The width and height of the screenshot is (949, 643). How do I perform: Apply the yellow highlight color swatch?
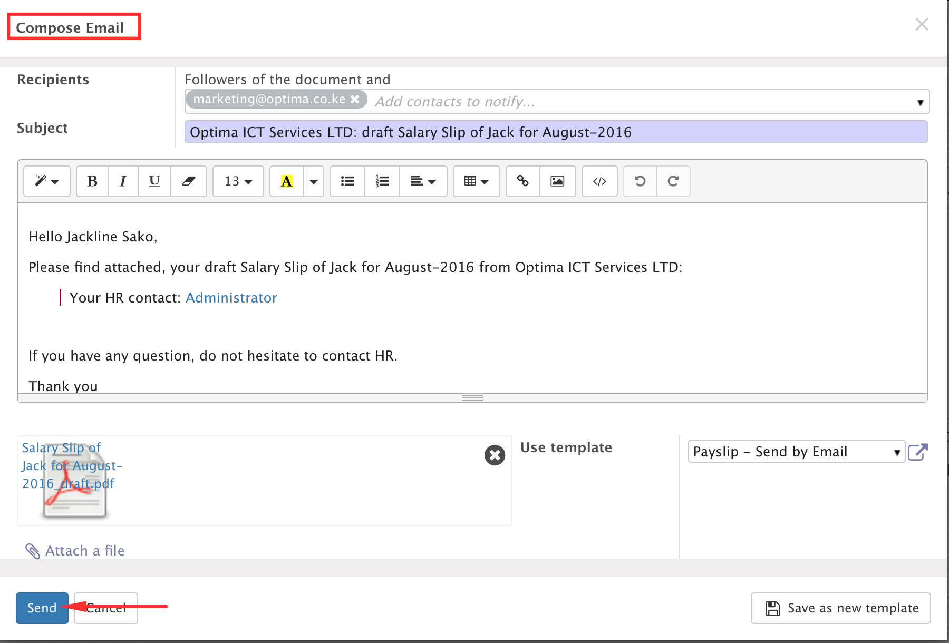pyautogui.click(x=286, y=181)
